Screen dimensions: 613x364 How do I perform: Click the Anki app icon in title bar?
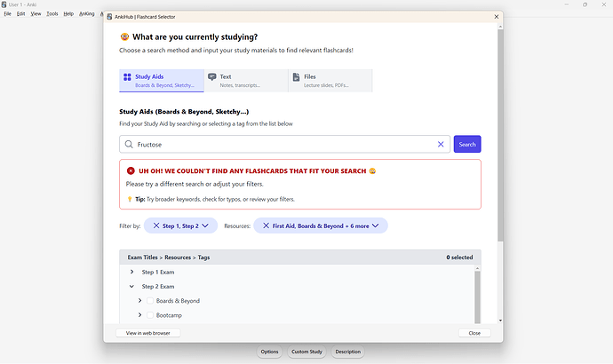[4, 4]
